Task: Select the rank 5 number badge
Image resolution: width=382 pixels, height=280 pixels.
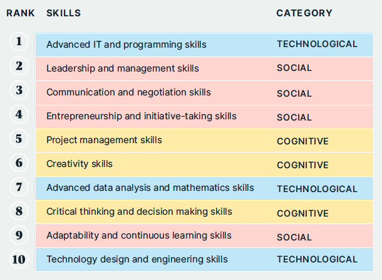Action: [19, 138]
